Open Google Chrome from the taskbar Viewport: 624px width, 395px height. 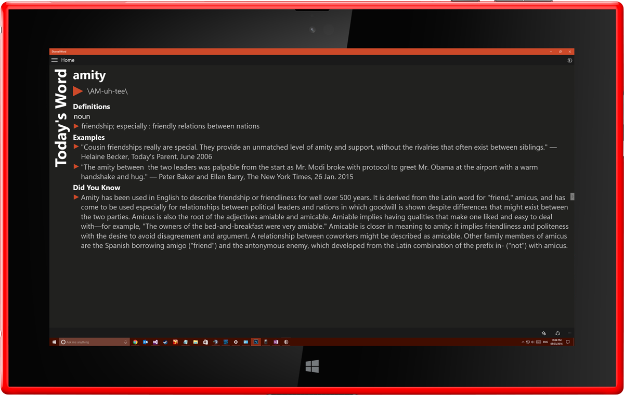coord(135,342)
